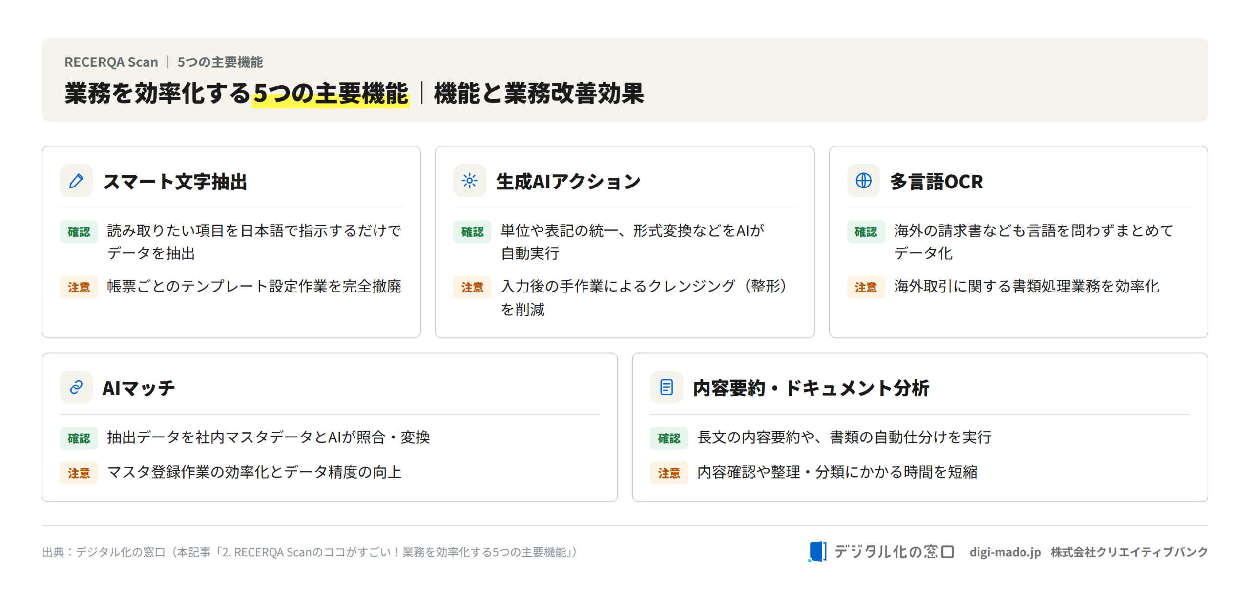Image resolution: width=1250 pixels, height=604 pixels.
Task: Click the highlighted text 5つの主要機能 in title
Action: [331, 93]
